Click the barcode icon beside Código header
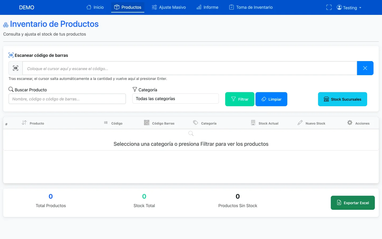Image resolution: width=382 pixels, height=239 pixels. pyautogui.click(x=106, y=123)
